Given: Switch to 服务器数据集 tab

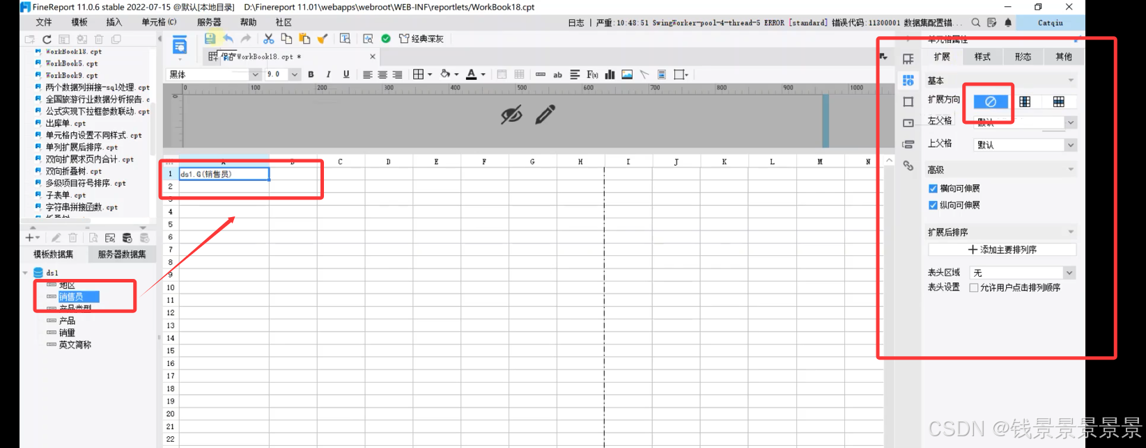Looking at the screenshot, I should (122, 255).
